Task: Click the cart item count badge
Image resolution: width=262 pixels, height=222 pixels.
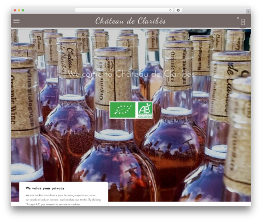Action: coord(238,18)
